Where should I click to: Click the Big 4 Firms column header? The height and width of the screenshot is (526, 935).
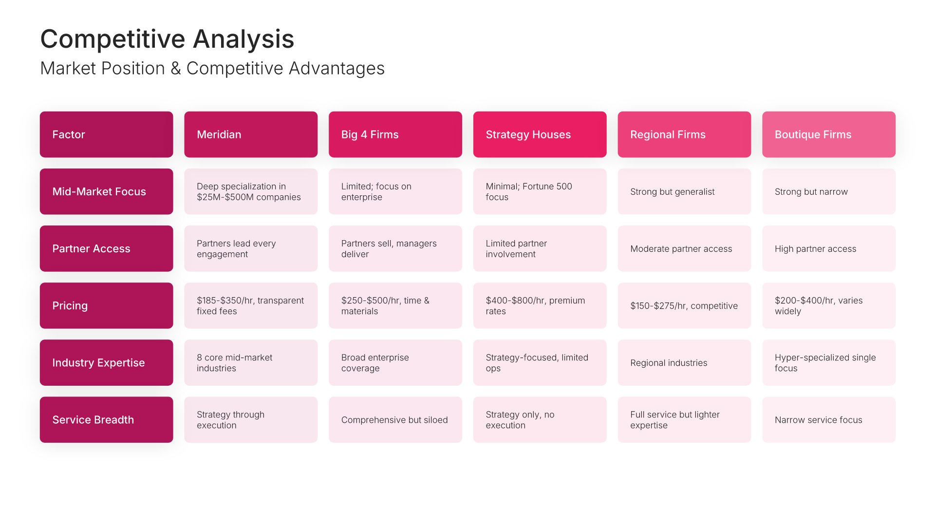tap(395, 134)
